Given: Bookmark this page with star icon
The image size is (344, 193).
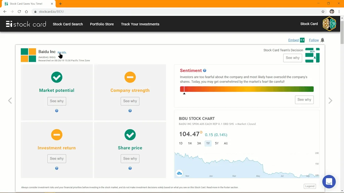Looking at the screenshot, I should (323, 11).
